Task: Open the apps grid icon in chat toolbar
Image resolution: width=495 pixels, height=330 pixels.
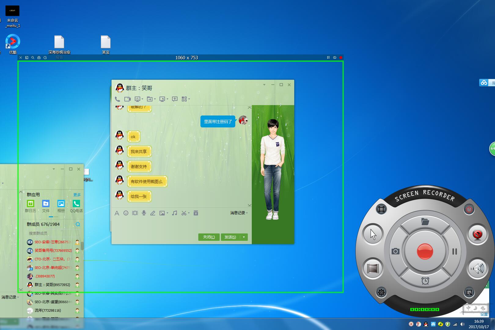Action: pos(184,99)
